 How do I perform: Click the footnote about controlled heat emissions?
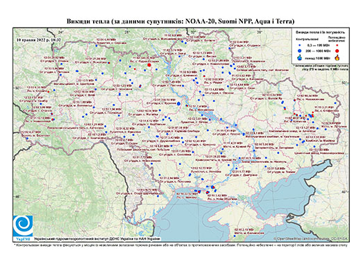(180, 245)
